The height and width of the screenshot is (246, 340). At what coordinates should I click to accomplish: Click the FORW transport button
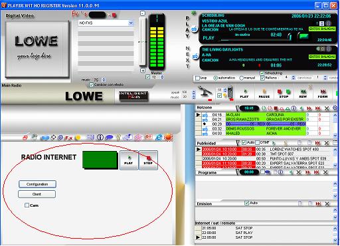coord(323,94)
